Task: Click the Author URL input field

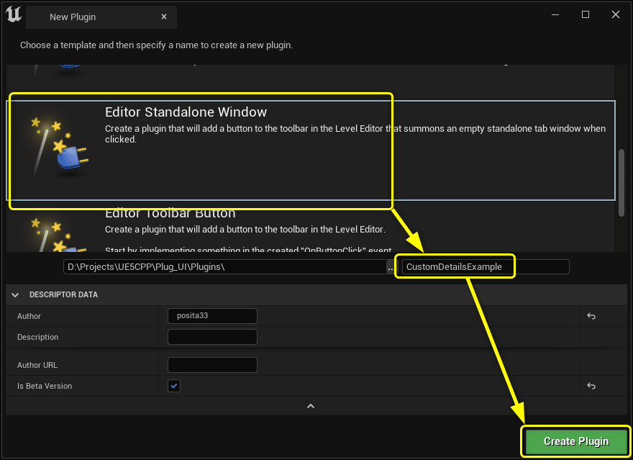Action: click(211, 365)
